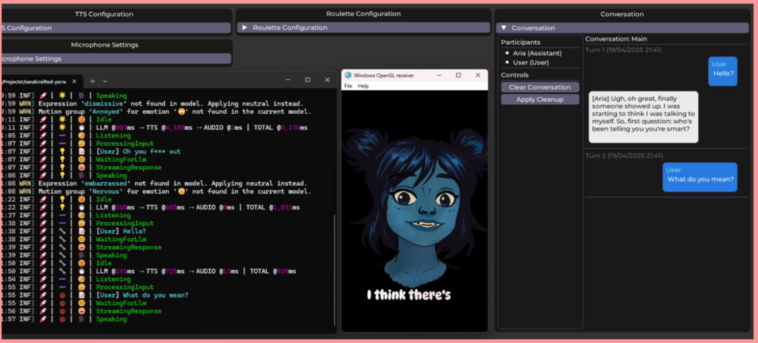Click the 'Hello?' user chat bubble
758x343 pixels.
[723, 72]
